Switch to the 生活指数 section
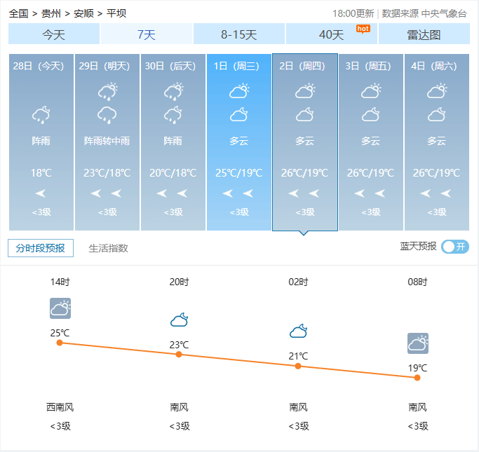The width and height of the screenshot is (479, 452). 109,248
